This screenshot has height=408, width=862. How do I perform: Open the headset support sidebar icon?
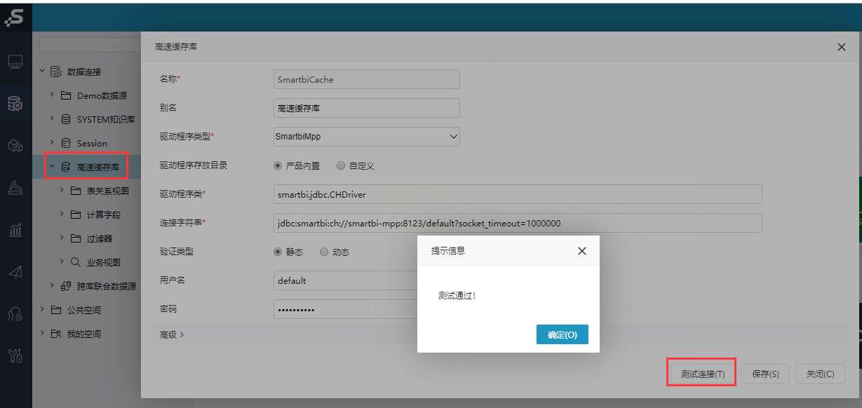pyautogui.click(x=15, y=313)
